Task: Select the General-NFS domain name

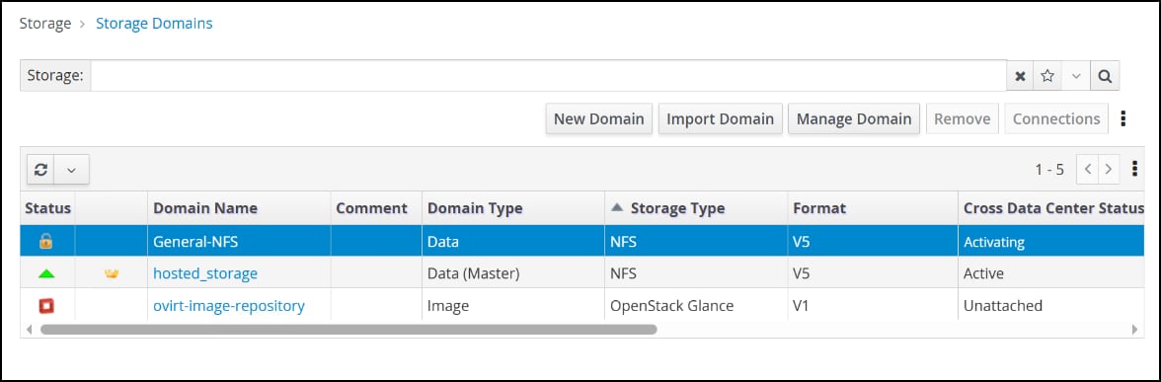Action: 196,241
